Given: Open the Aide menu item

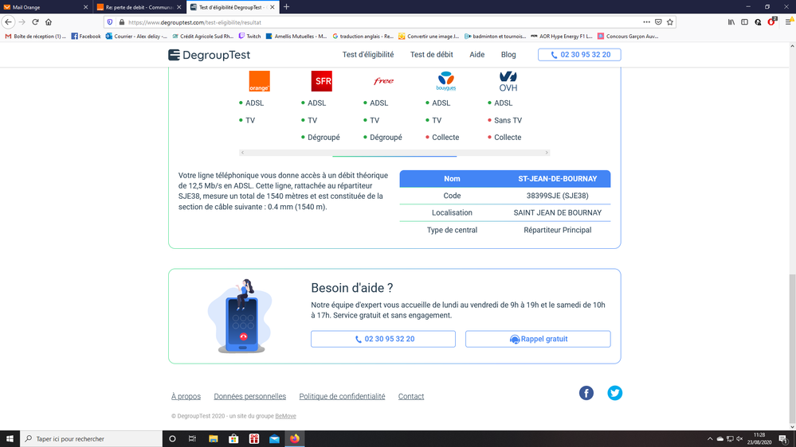Looking at the screenshot, I should (x=476, y=54).
